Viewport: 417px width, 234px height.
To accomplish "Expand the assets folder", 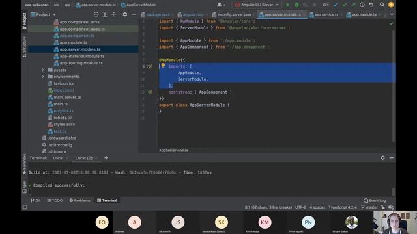I will 43,70.
